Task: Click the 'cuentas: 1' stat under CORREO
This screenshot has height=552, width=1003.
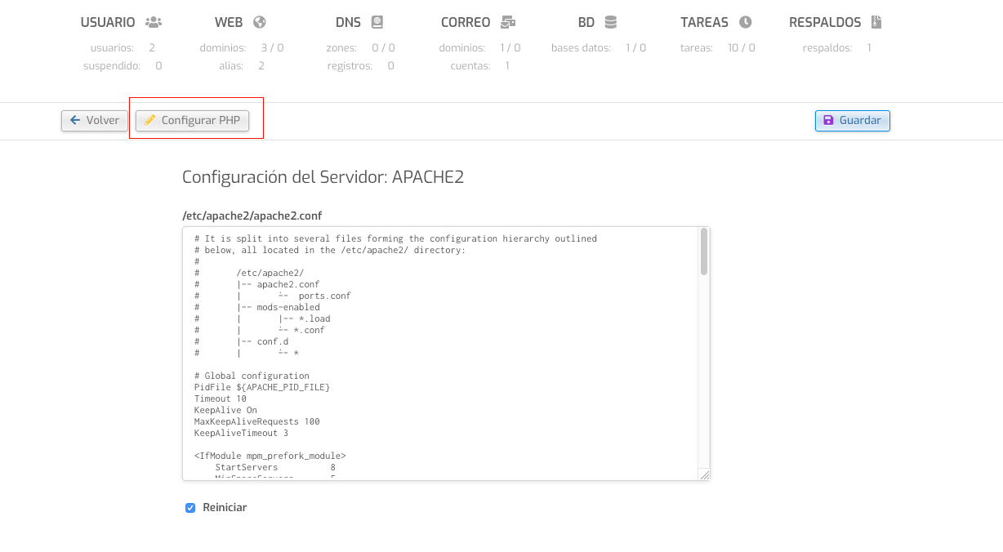Action: [480, 65]
